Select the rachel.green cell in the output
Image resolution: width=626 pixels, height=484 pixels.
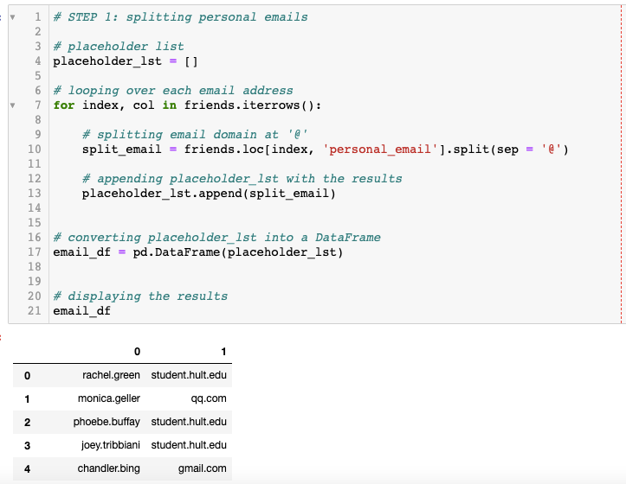[111, 376]
